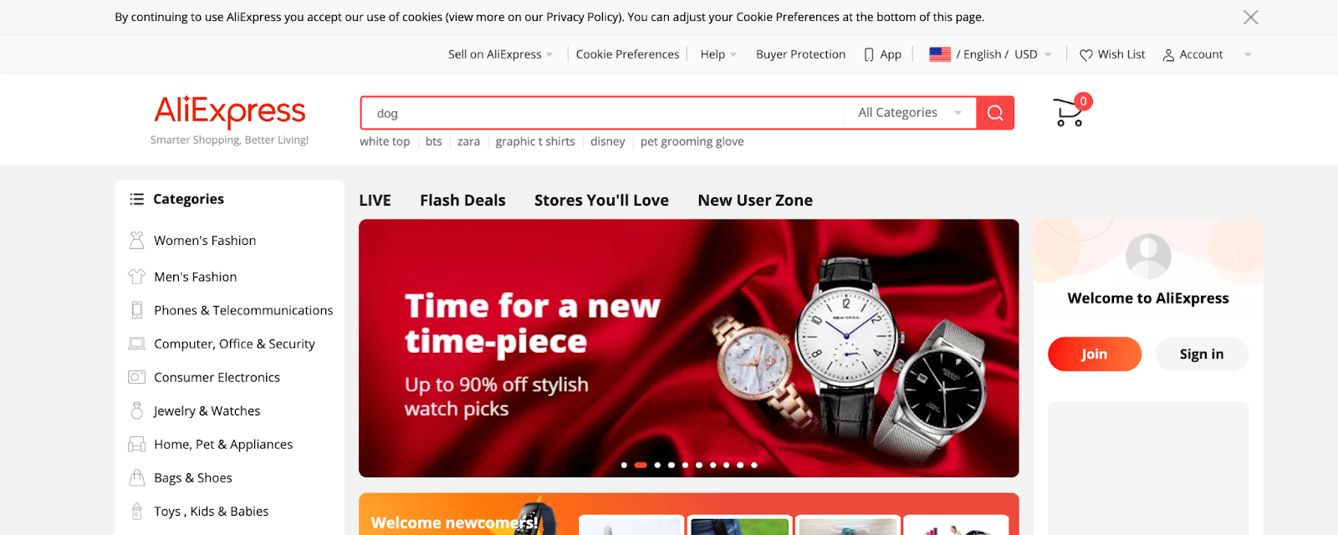This screenshot has width=1338, height=535.
Task: Click the Jewelry & Watches ring icon
Action: tap(136, 410)
